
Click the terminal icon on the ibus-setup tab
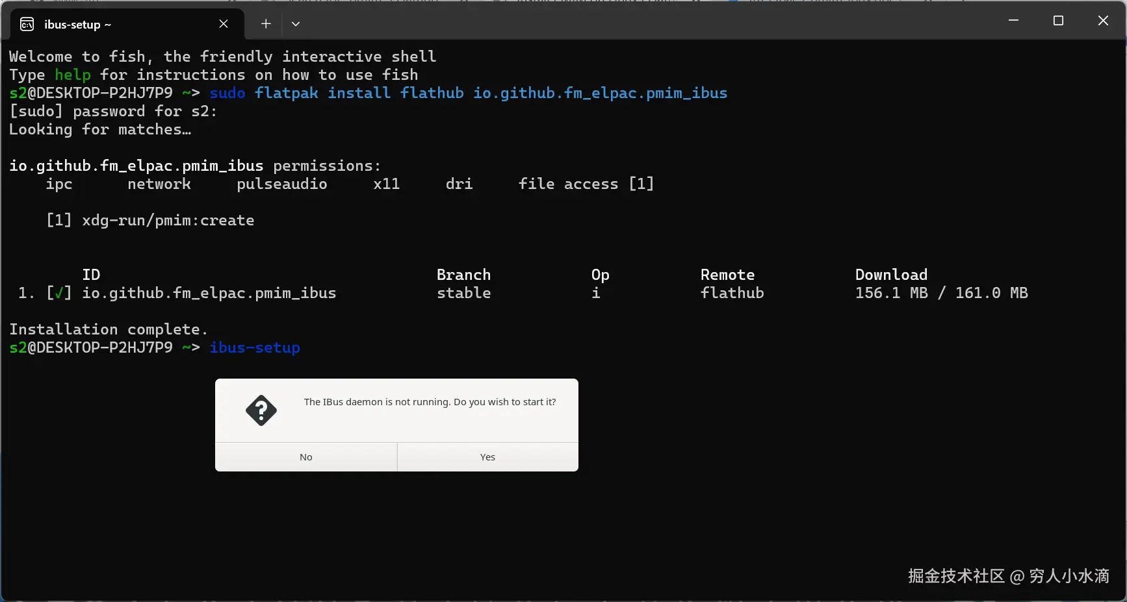(x=27, y=25)
